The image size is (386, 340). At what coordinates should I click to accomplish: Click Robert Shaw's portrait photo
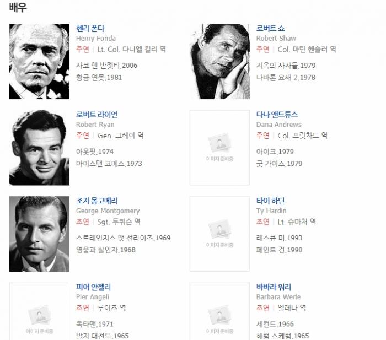219,61
